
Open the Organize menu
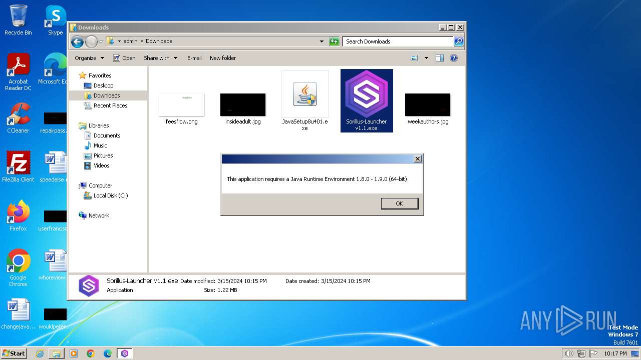point(89,58)
